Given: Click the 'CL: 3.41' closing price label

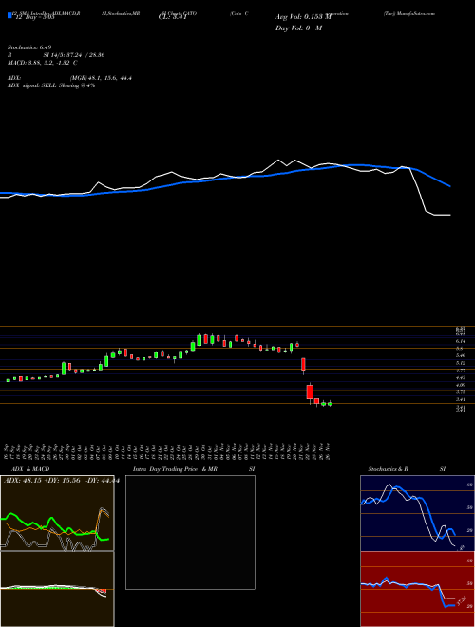Looking at the screenshot, I should (x=173, y=17).
